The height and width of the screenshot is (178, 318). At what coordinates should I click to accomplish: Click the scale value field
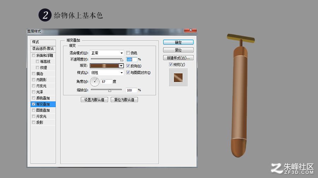tap(131, 90)
